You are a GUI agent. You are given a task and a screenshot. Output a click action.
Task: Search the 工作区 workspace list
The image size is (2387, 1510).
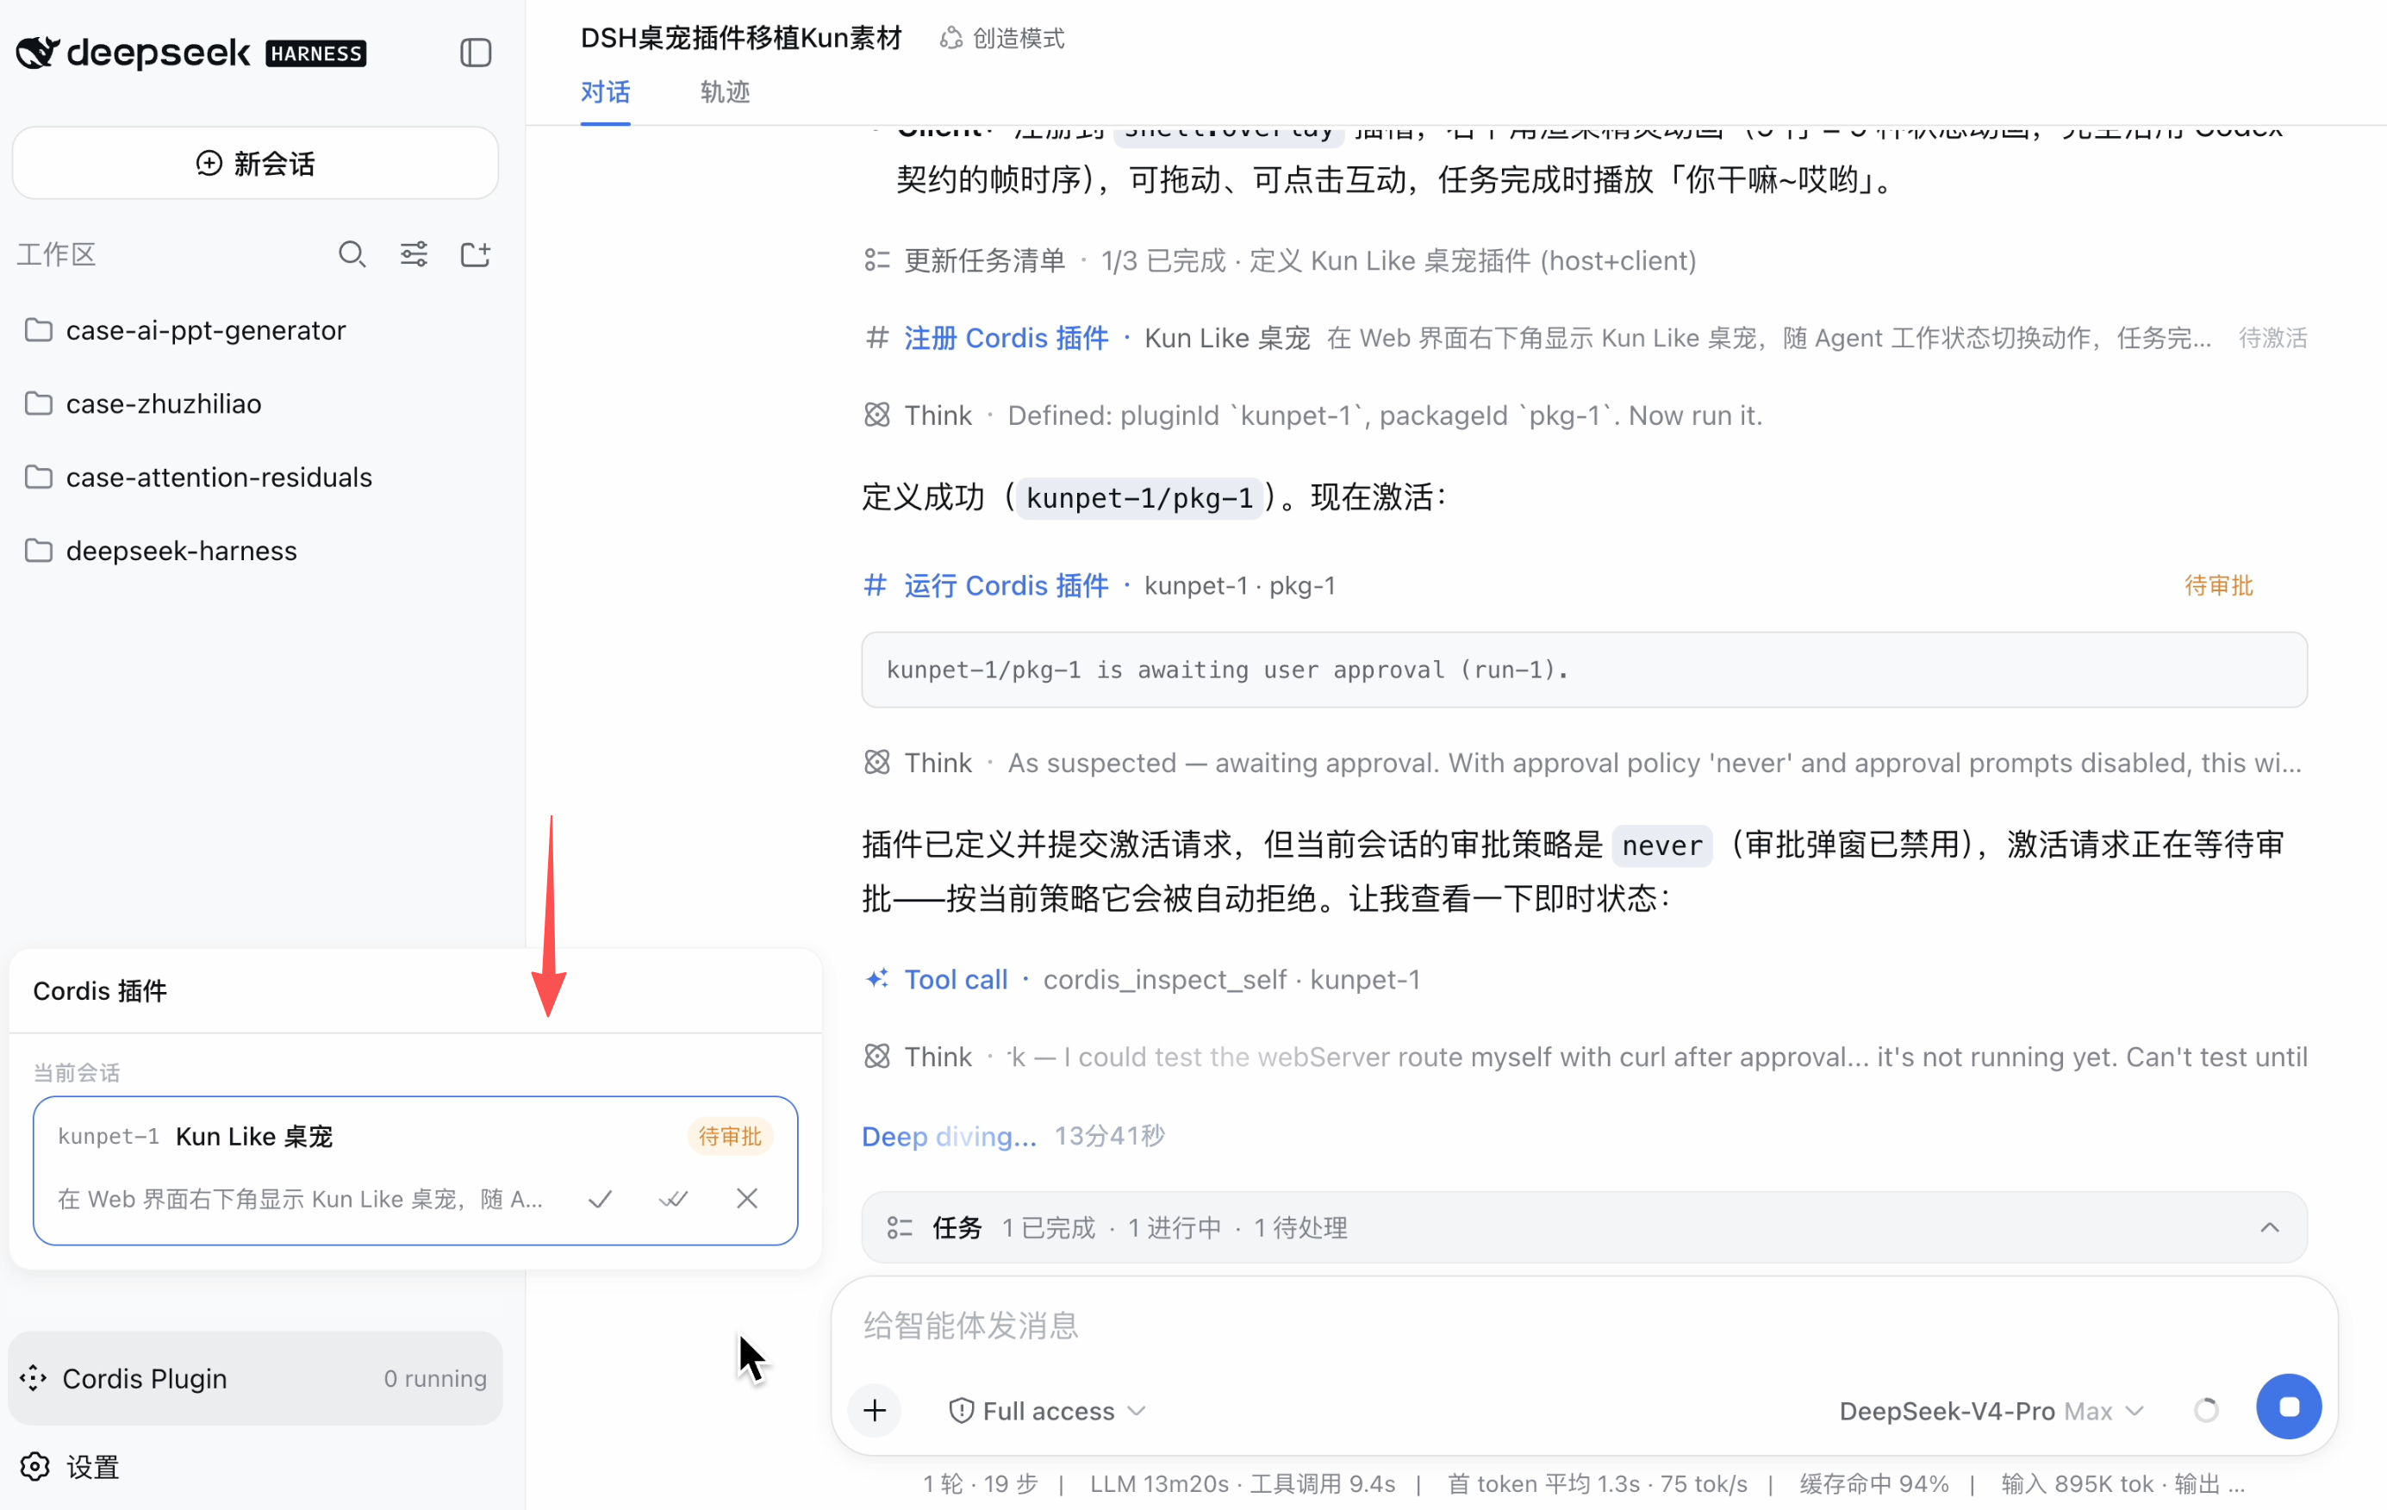(352, 255)
